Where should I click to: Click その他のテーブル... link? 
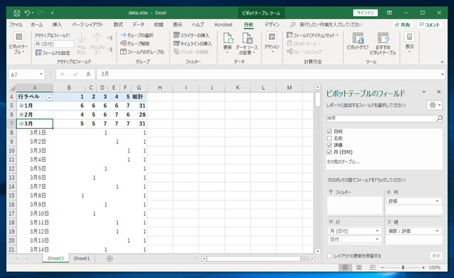coord(343,162)
